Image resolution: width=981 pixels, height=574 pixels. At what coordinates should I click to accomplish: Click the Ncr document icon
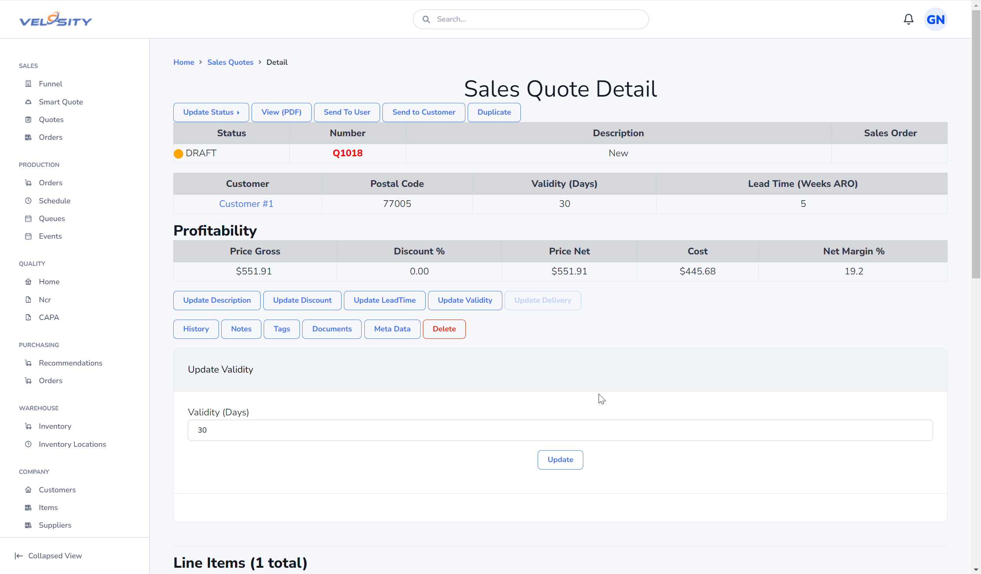point(28,300)
